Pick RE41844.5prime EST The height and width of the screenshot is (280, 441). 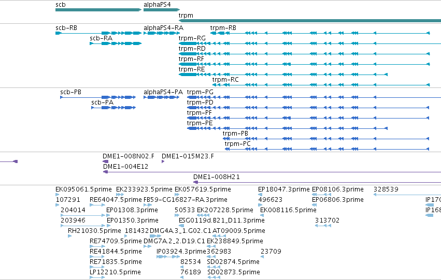point(97,257)
